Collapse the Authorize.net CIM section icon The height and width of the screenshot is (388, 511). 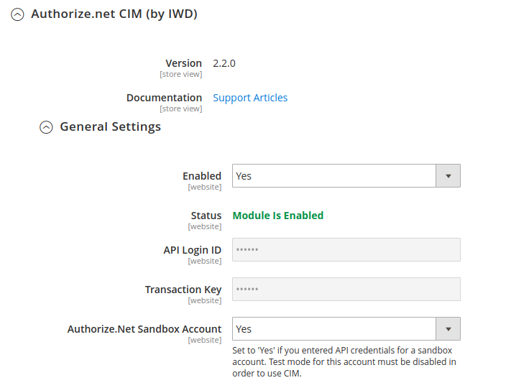pyautogui.click(x=17, y=14)
